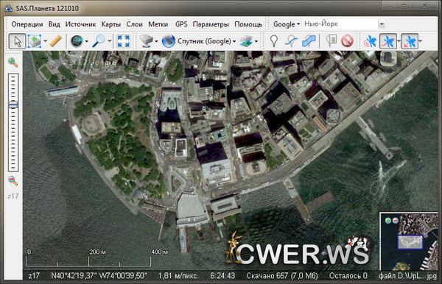Click the source drive/cache icon
442x284 pixels.
pyautogui.click(x=147, y=41)
